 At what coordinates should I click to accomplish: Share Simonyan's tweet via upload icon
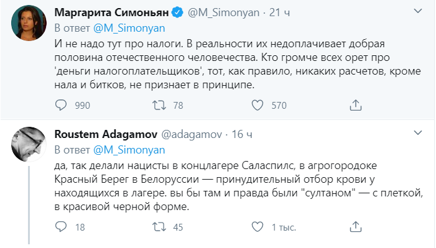356,105
